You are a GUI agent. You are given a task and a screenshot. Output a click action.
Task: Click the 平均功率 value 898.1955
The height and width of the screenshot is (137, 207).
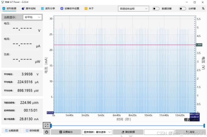point(25,91)
